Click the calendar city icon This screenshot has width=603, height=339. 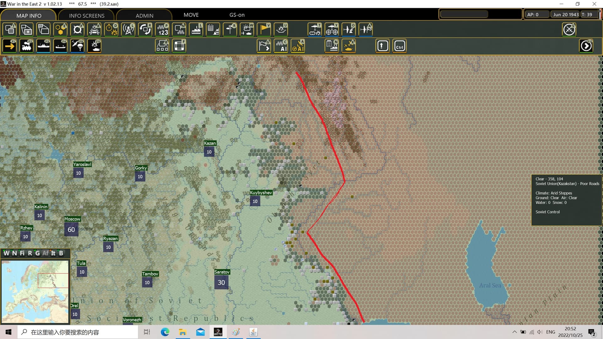(x=213, y=30)
